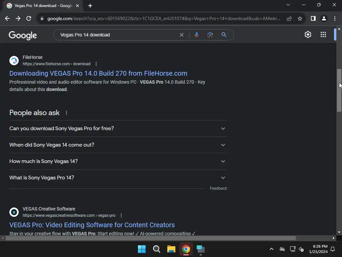Expand "When did Sony Vegas 14 come out?"

[118, 145]
